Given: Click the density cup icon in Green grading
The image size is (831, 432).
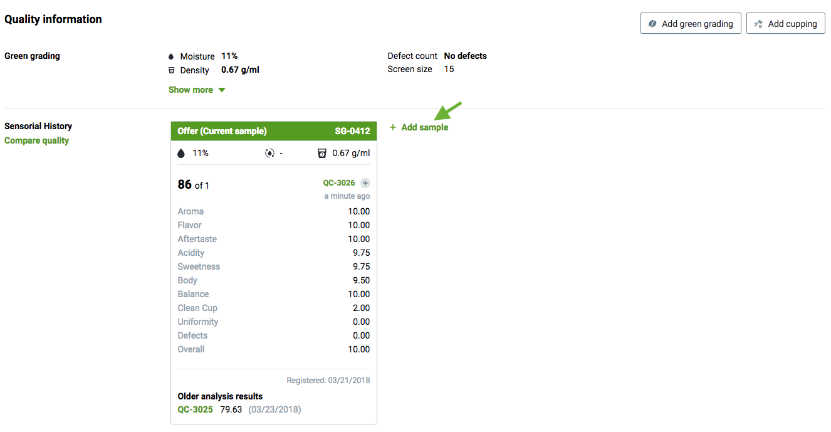Looking at the screenshot, I should pos(171,70).
